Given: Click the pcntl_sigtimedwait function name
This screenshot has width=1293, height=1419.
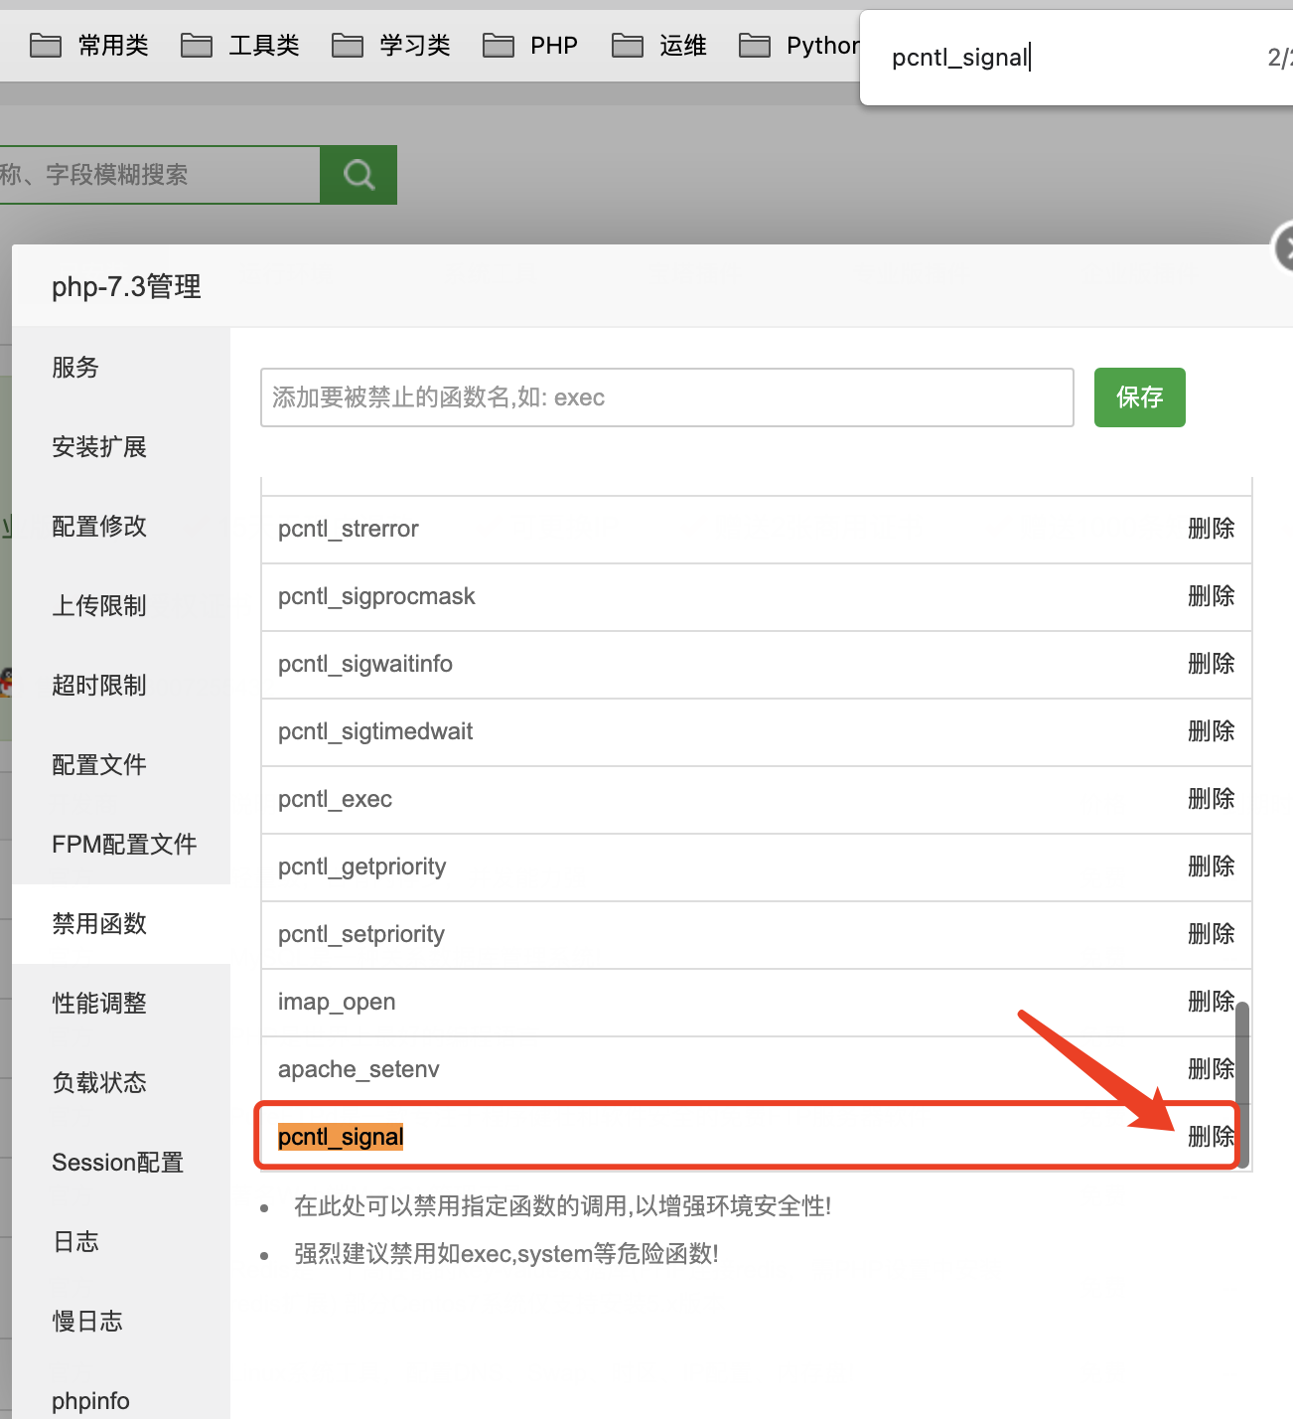Looking at the screenshot, I should click(375, 731).
